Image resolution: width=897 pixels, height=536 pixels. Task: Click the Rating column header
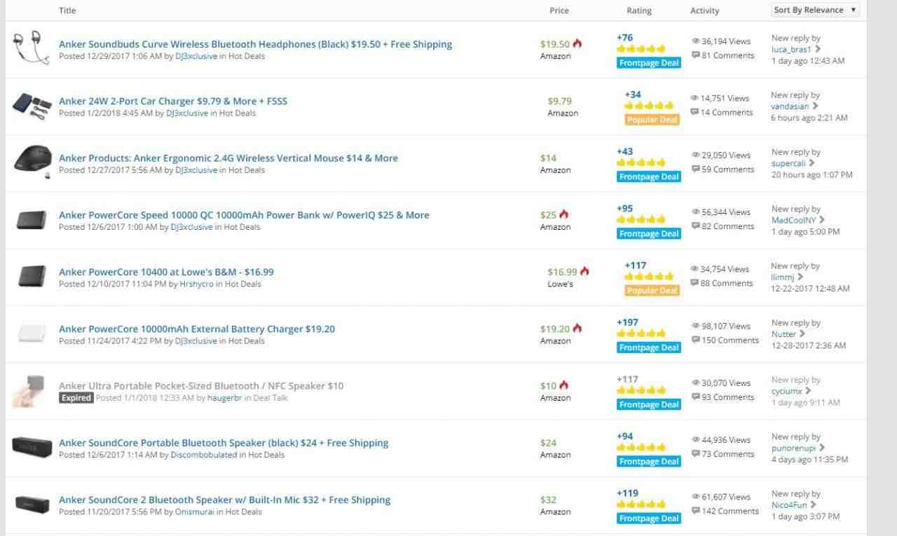[x=639, y=11]
